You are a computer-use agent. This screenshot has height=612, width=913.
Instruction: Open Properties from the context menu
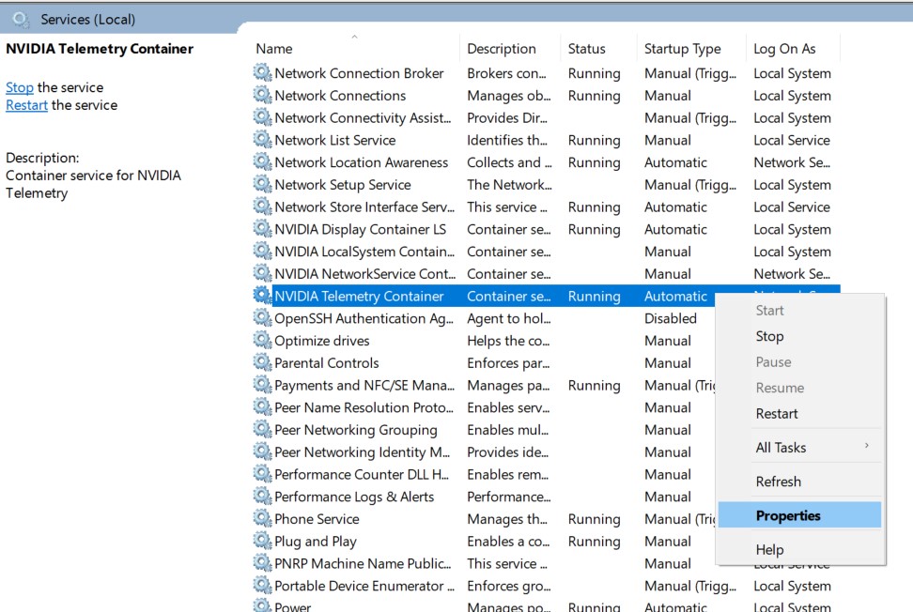click(x=799, y=515)
